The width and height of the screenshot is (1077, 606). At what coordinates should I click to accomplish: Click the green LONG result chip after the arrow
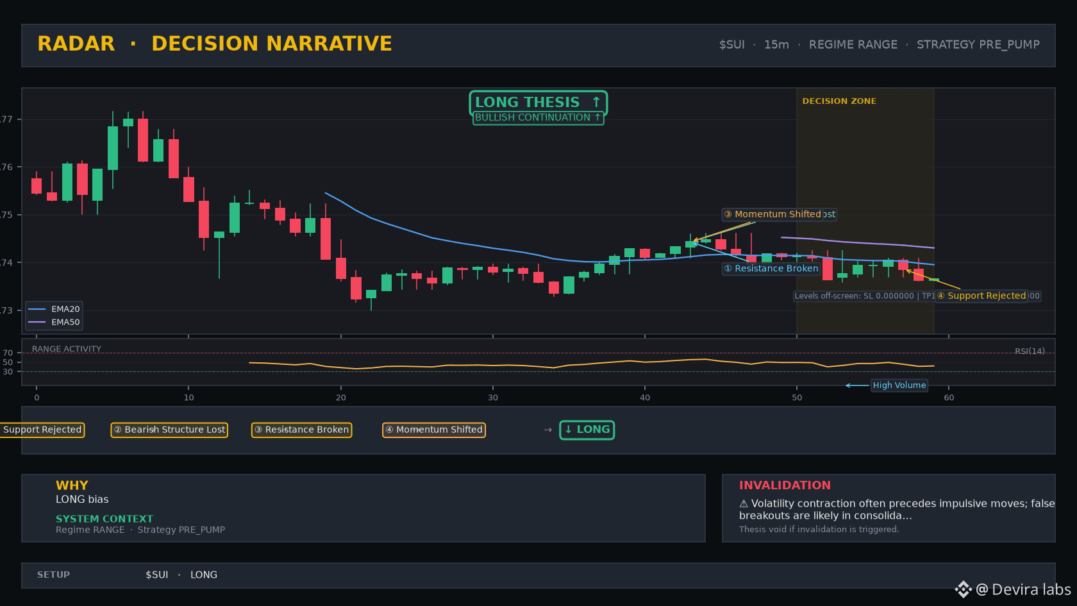tap(587, 430)
